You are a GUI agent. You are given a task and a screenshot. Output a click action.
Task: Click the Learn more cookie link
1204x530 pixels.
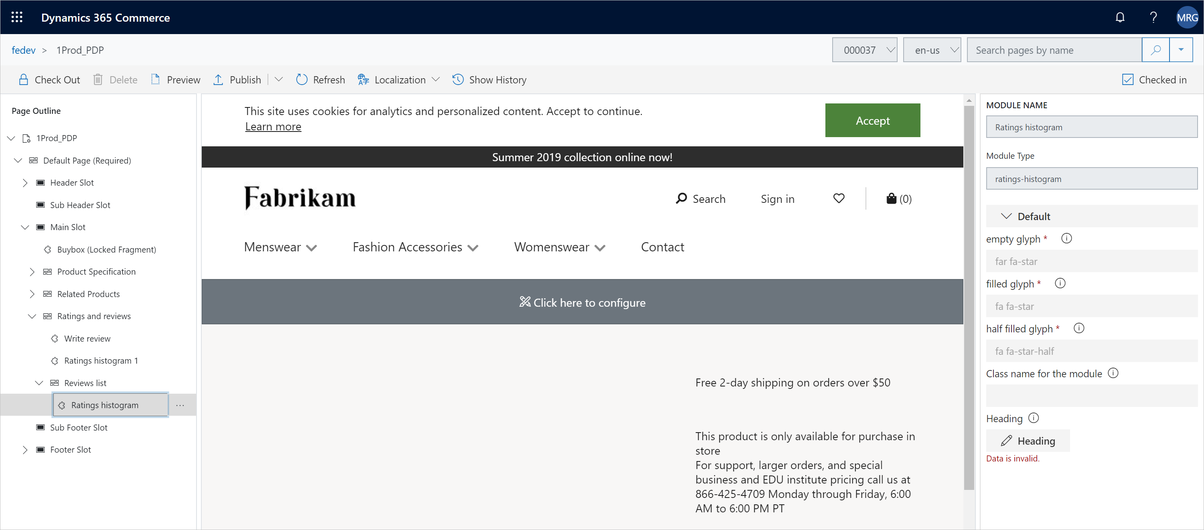[x=273, y=126]
